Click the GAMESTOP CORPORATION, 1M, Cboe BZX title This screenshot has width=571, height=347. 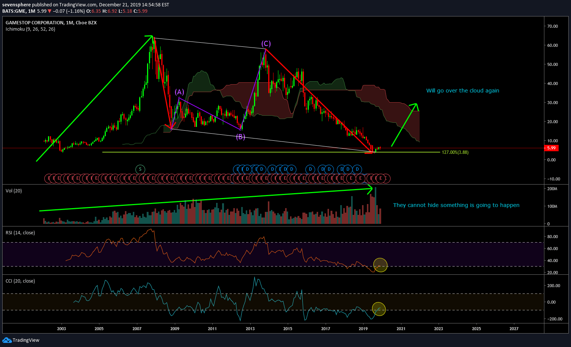coord(51,23)
